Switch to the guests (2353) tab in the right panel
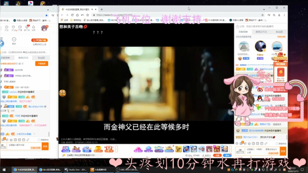The height and width of the screenshot is (173, 308). (261, 32)
